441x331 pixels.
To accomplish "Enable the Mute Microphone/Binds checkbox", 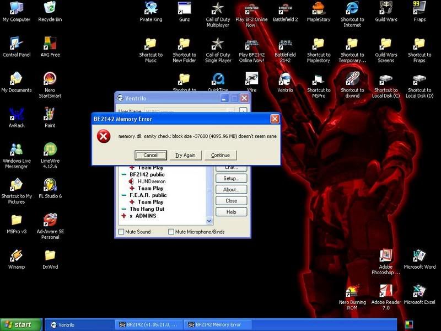I will click(x=171, y=232).
